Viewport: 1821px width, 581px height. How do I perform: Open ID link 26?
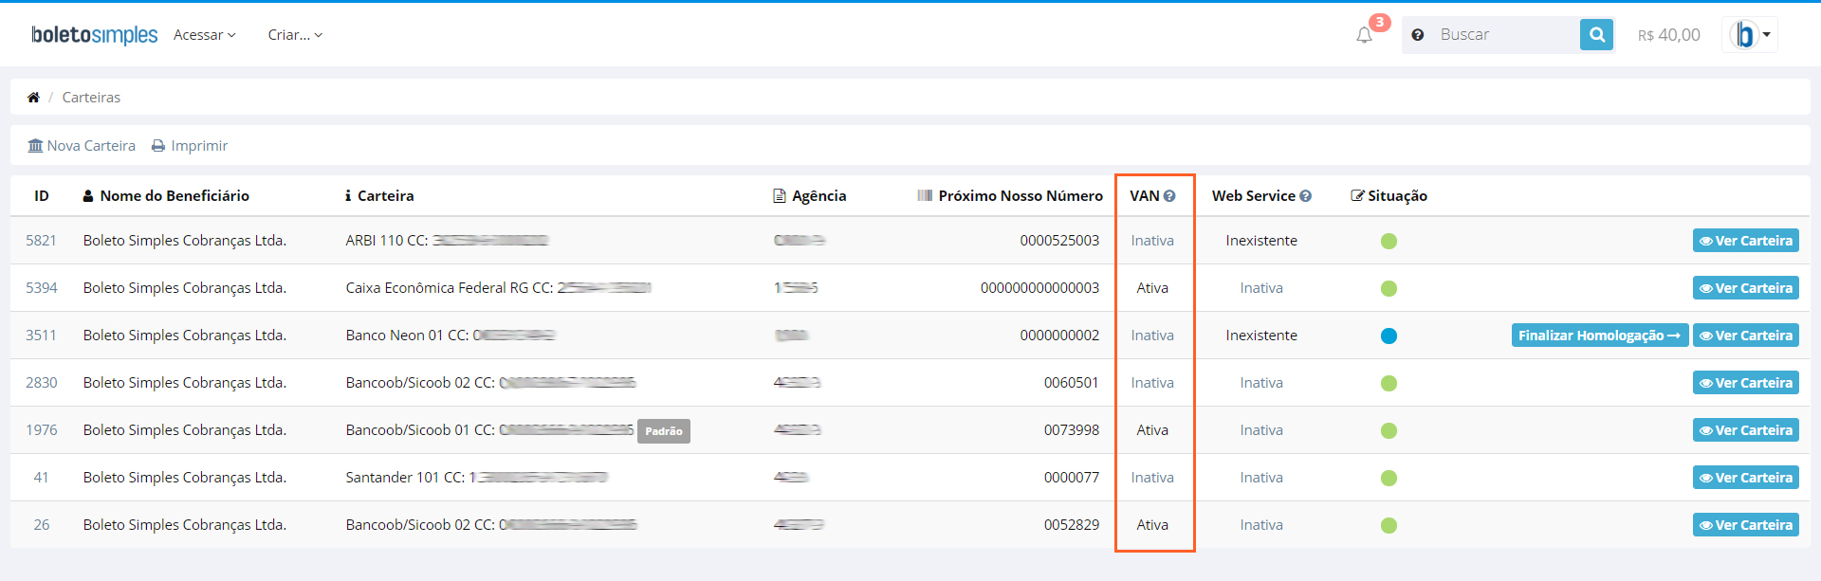tap(41, 525)
